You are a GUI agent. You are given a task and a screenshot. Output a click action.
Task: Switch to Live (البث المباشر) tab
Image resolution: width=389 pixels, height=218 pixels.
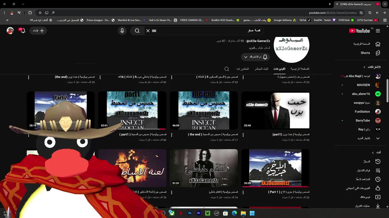pyautogui.click(x=261, y=69)
